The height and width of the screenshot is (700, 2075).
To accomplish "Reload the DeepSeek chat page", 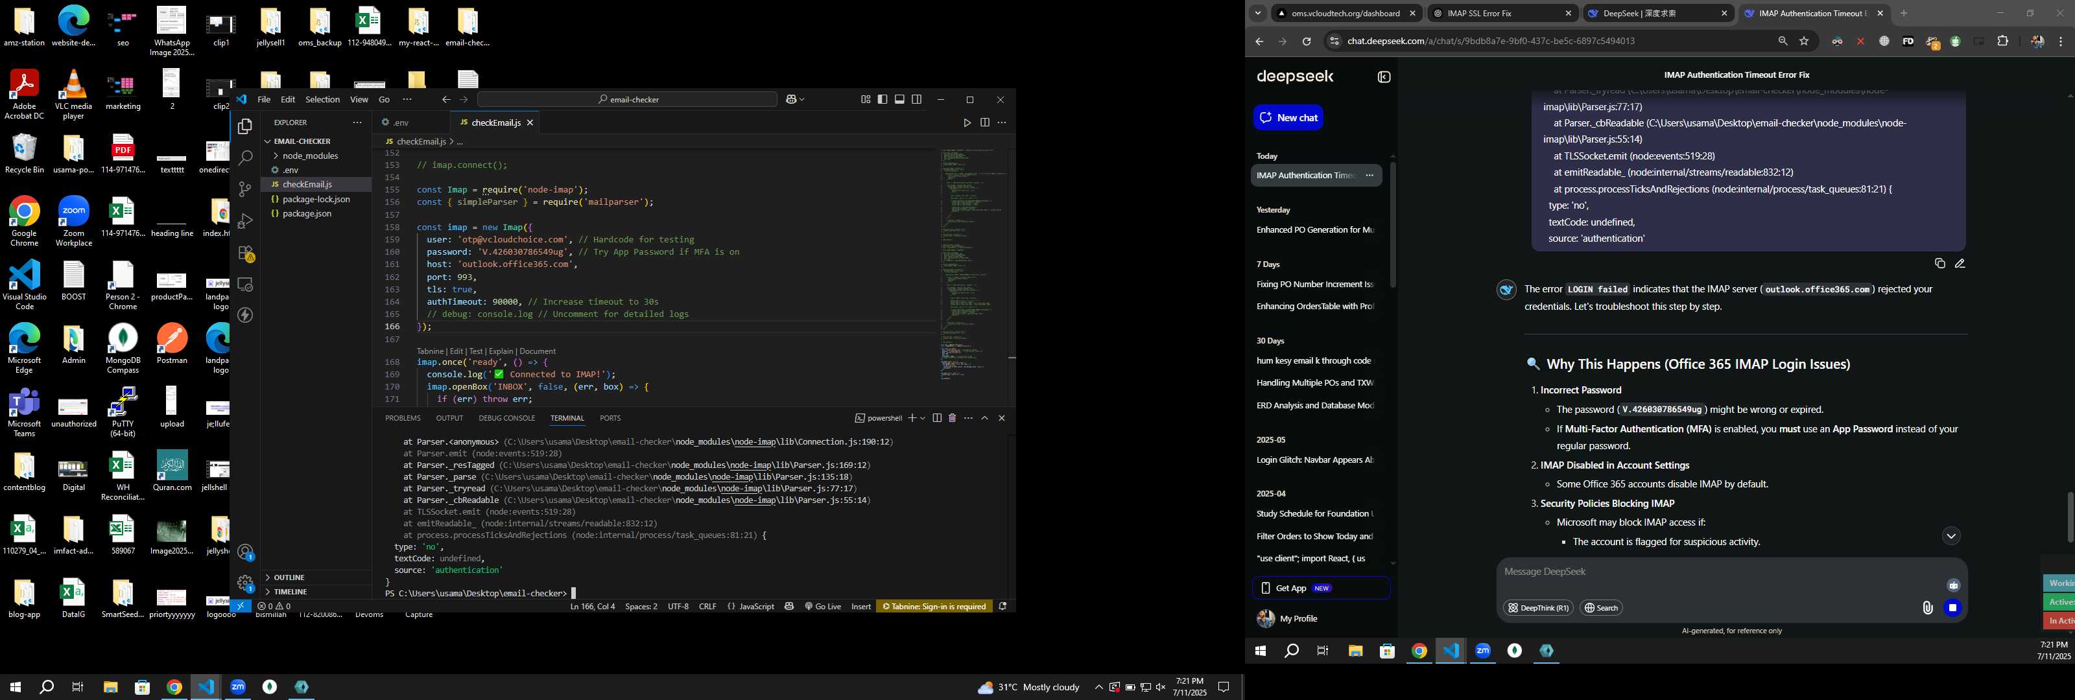I will 1307,41.
